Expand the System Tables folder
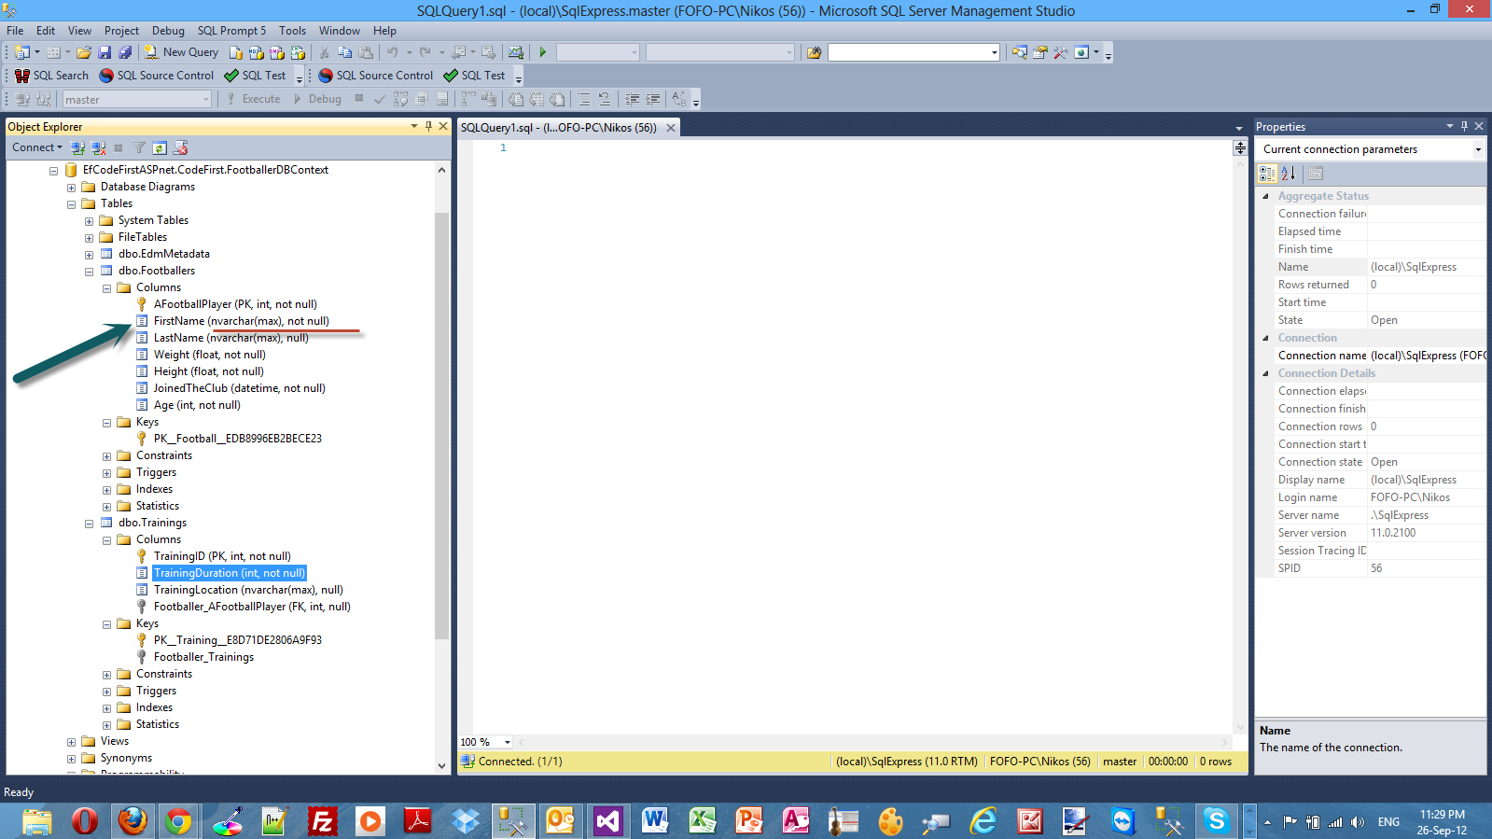The height and width of the screenshot is (839, 1492). (89, 221)
